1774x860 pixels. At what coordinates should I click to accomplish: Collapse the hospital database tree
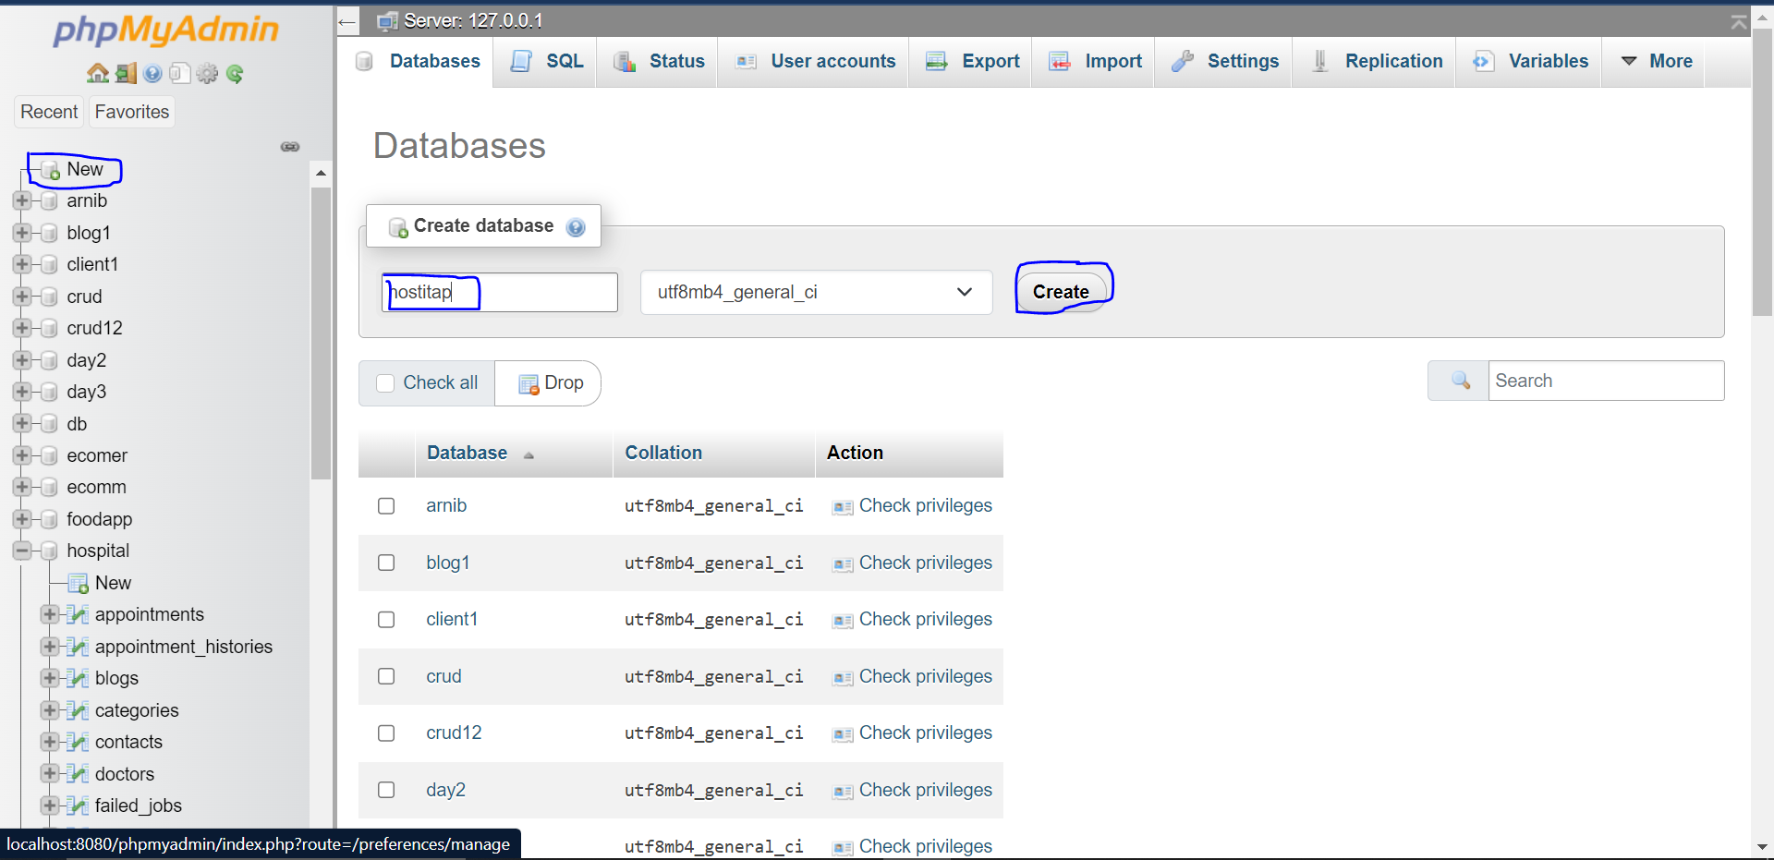pos(21,551)
